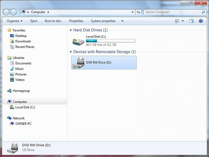
Task: Select Hard Disk Drives (1) group header
Action: 90,30
